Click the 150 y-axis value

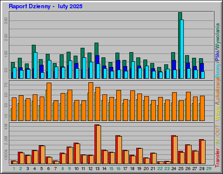tap(6, 54)
